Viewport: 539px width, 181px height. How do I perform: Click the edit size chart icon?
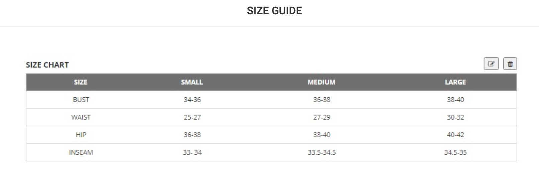[491, 64]
